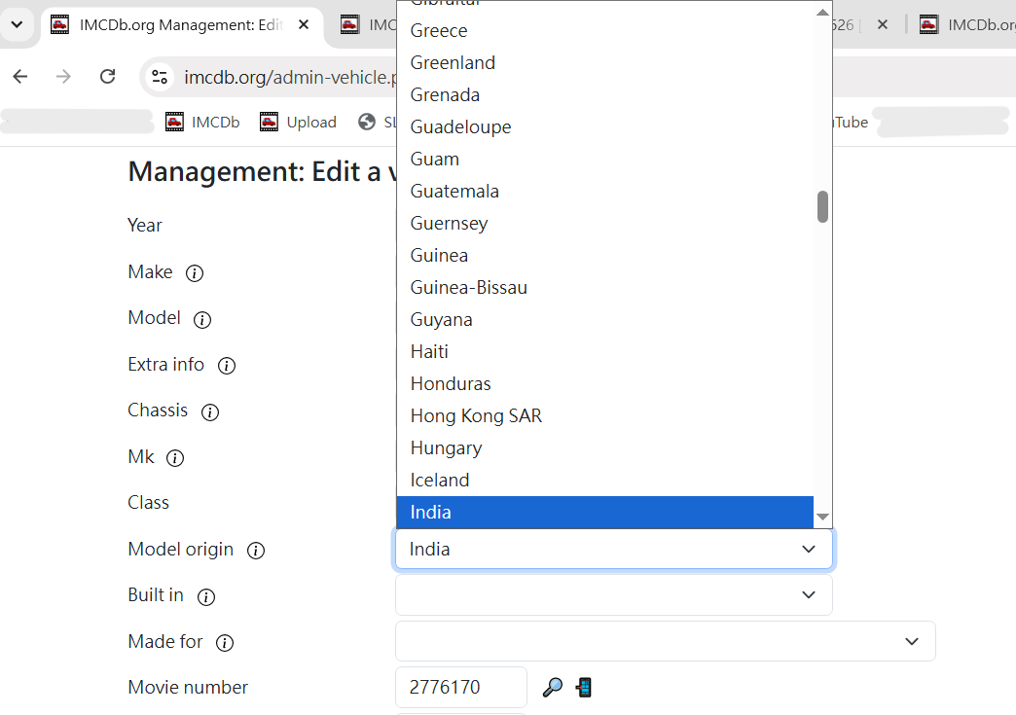This screenshot has height=715, width=1016.
Task: Open the Upload bookmark
Action: tap(298, 122)
